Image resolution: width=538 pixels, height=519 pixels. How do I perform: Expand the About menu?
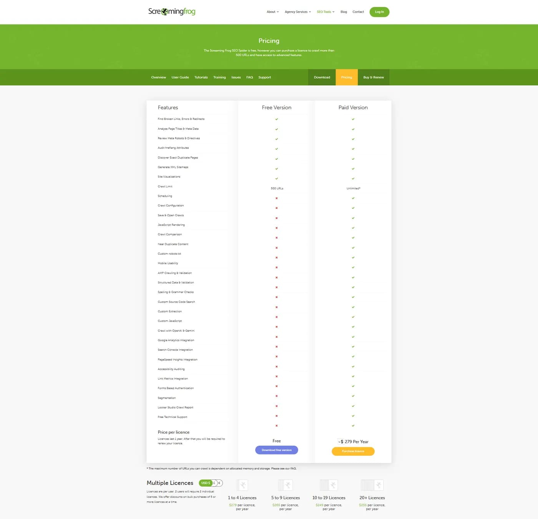272,12
